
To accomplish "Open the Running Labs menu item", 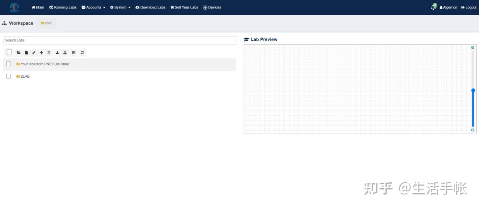I will coord(63,7).
